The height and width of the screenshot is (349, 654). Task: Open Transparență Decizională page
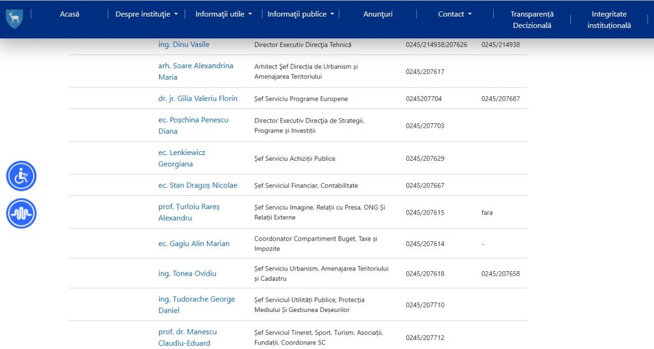[x=532, y=20]
